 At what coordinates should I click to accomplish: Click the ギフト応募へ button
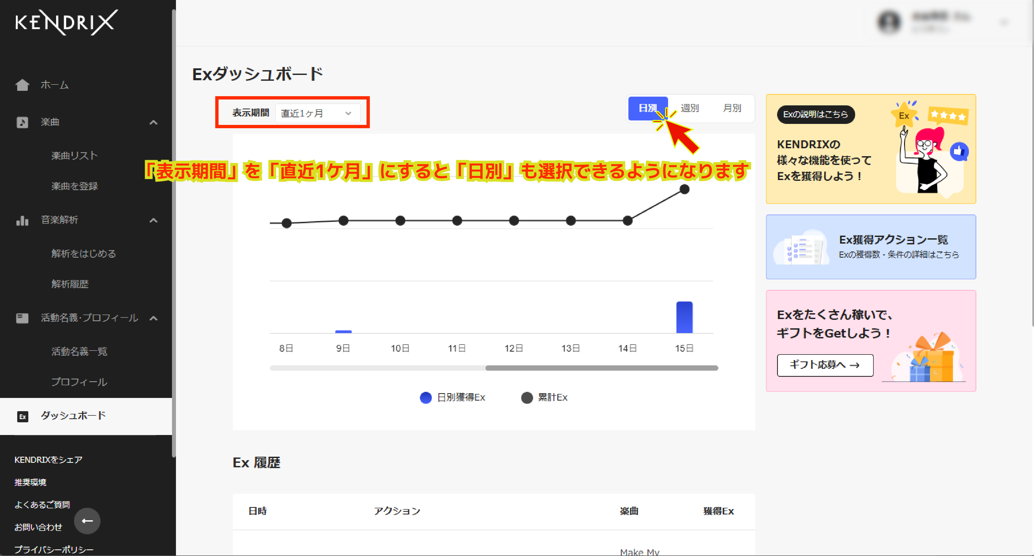pos(825,365)
